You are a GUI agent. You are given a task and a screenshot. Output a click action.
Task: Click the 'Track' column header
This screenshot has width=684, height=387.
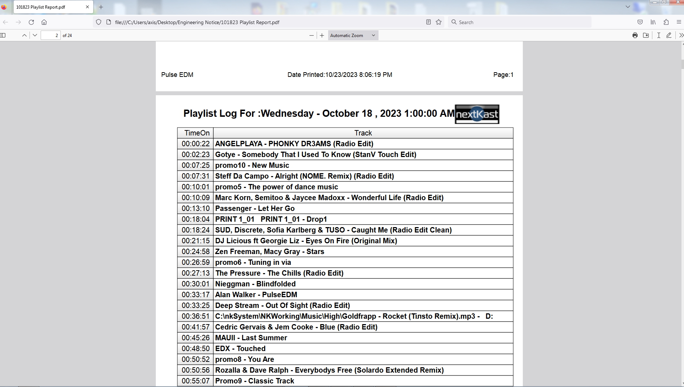coord(363,133)
